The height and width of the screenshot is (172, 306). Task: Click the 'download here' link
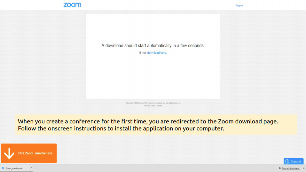157,53
